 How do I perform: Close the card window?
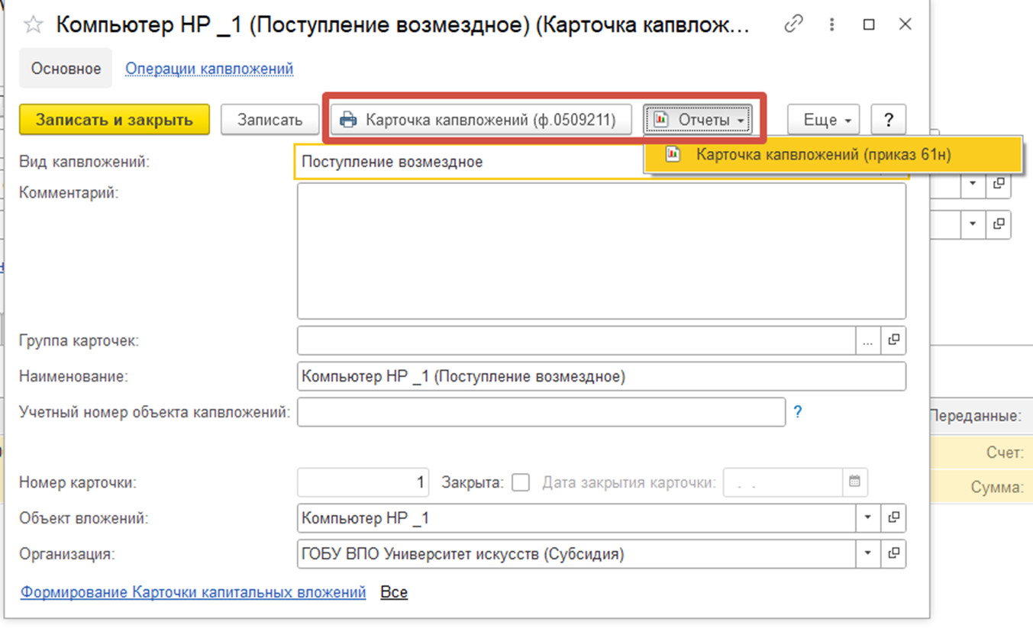(x=905, y=24)
